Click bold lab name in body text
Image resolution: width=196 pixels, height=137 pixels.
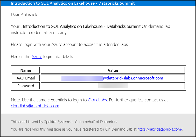pyautogui.click(x=82, y=26)
